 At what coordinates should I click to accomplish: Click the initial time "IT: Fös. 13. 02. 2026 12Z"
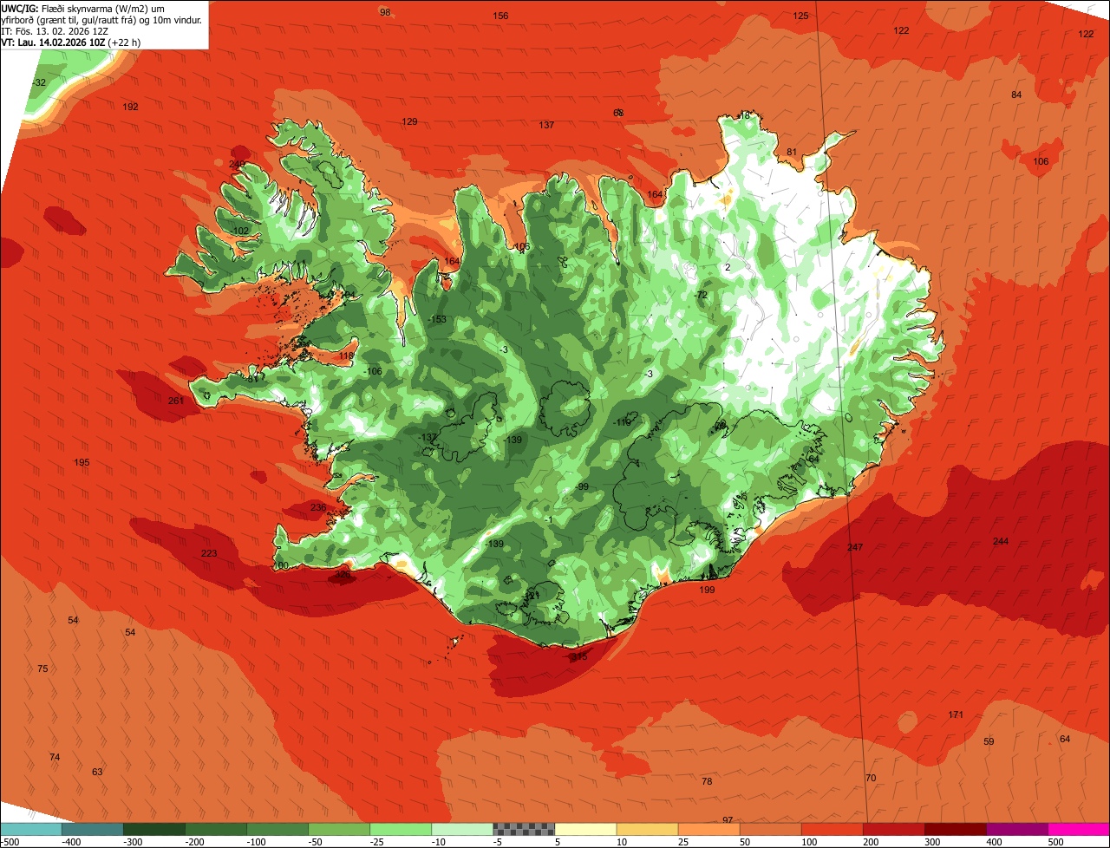point(54,30)
